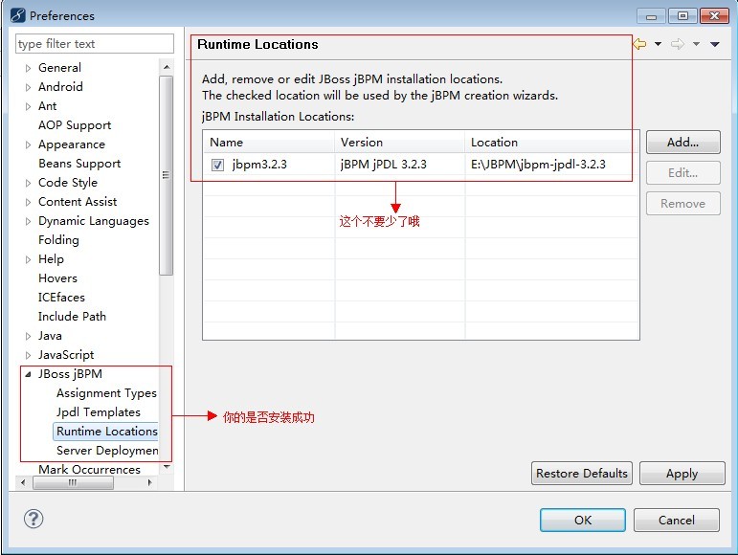Click the help question mark icon
Image resolution: width=738 pixels, height=555 pixels.
(34, 519)
